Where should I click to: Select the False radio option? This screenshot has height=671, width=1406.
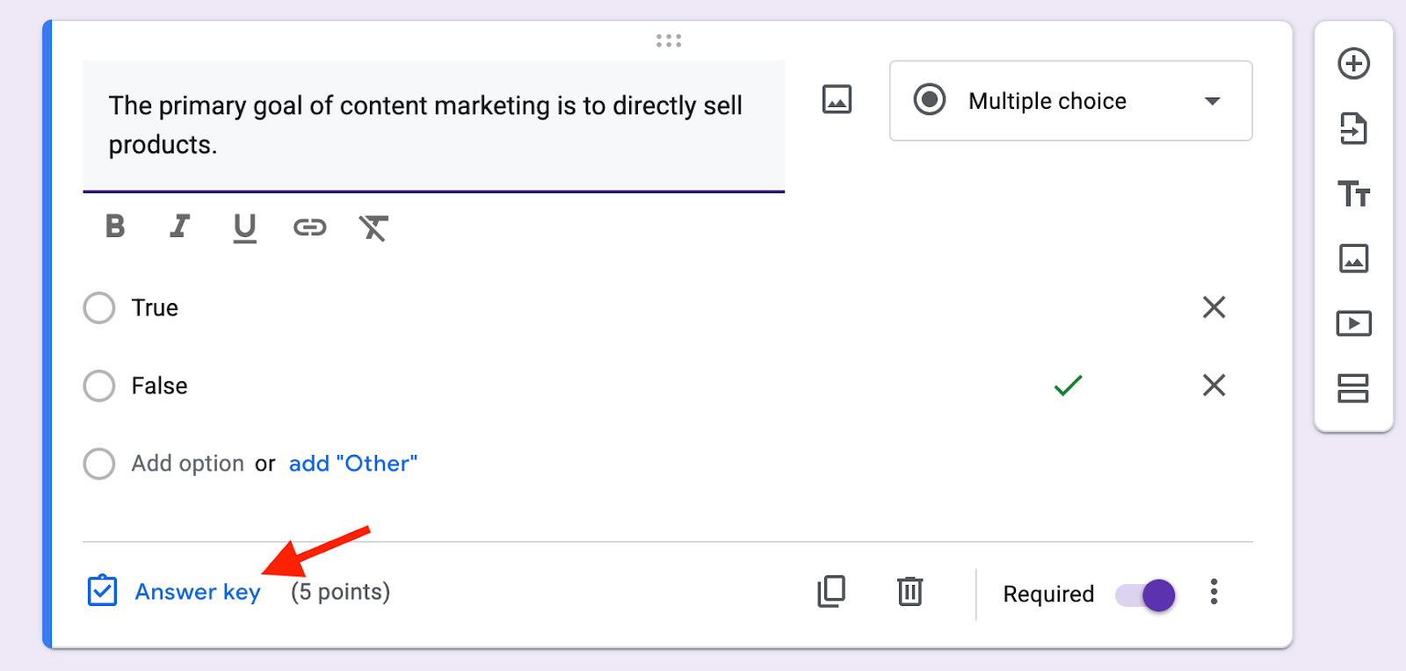pyautogui.click(x=99, y=386)
